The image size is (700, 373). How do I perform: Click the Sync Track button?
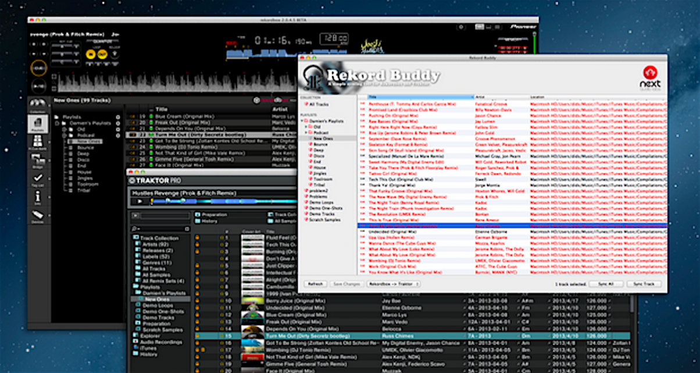pyautogui.click(x=644, y=284)
